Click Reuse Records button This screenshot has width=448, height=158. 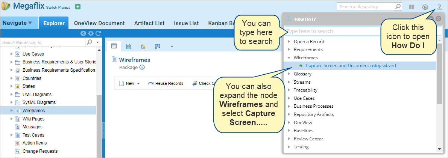(x=166, y=83)
